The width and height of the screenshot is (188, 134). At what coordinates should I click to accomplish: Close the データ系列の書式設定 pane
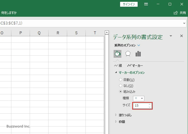[182, 36]
